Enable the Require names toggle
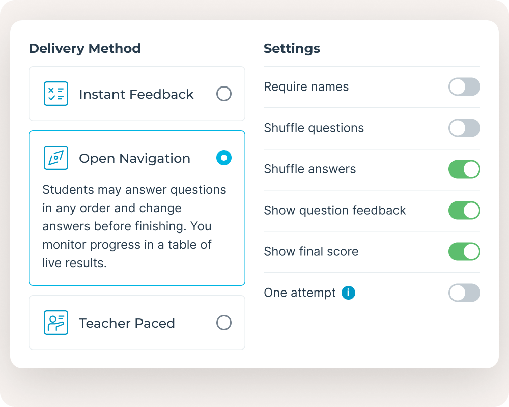The width and height of the screenshot is (509, 407). tap(464, 86)
